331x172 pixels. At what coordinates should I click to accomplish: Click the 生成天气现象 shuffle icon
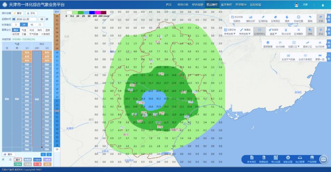tap(288, 56)
